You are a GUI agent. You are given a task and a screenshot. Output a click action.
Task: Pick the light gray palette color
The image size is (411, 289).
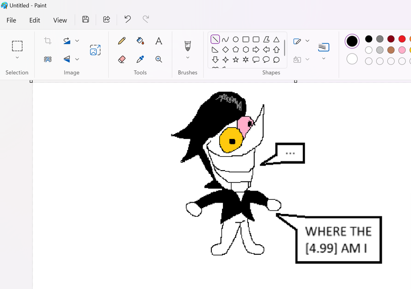(x=380, y=50)
